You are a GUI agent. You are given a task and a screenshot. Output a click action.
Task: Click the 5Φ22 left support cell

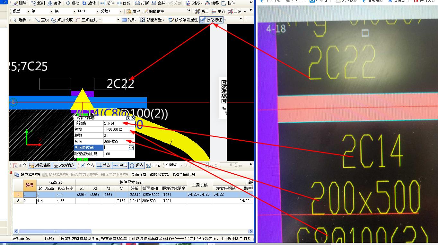click(226, 195)
